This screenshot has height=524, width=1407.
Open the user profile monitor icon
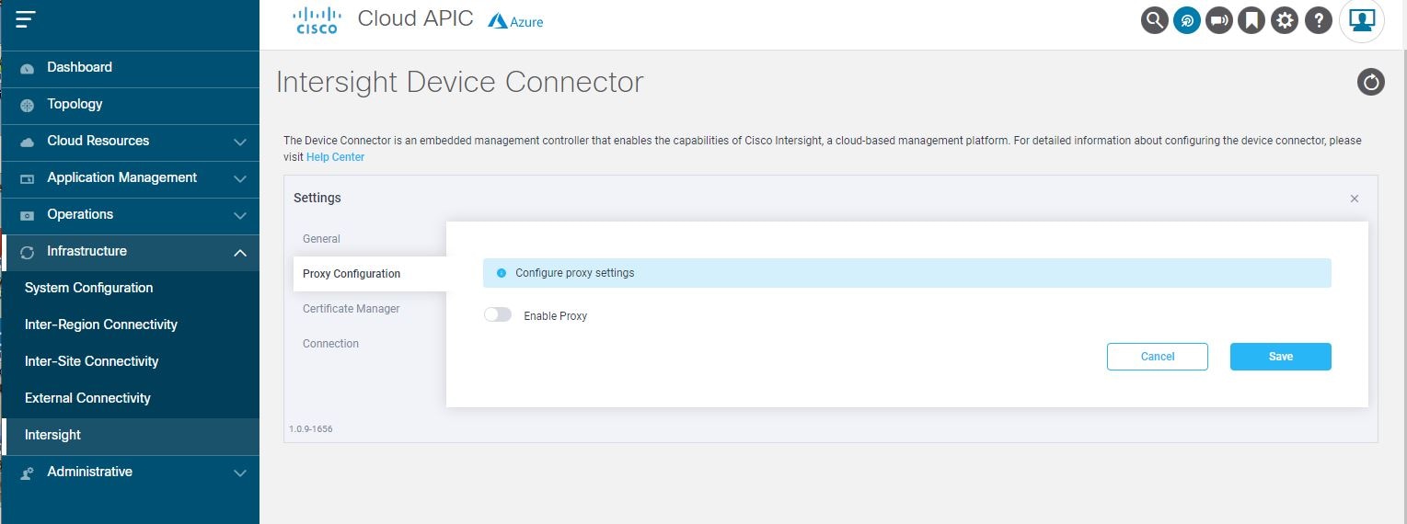click(x=1362, y=20)
